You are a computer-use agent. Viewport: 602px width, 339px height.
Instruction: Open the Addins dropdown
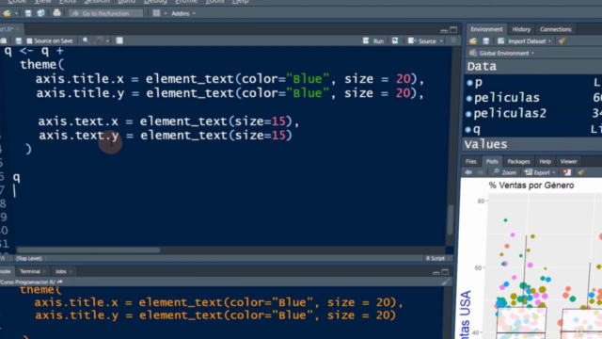pos(183,13)
